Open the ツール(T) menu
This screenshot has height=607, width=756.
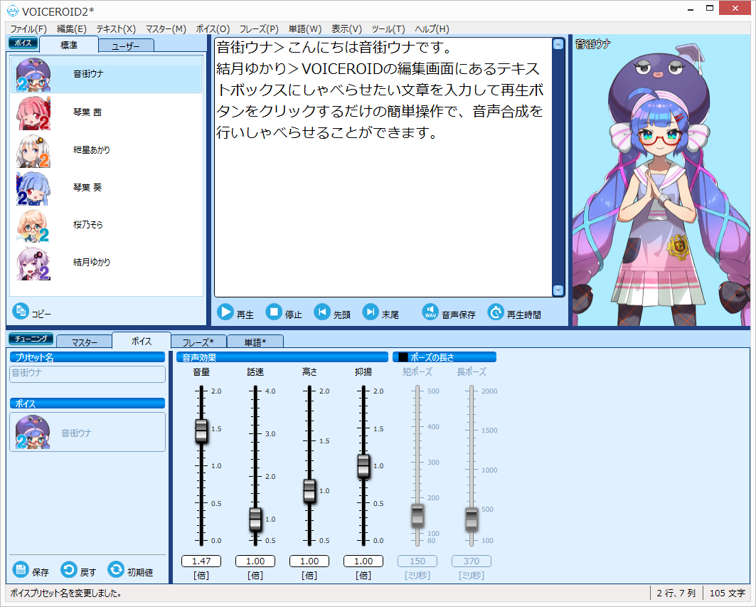pos(388,29)
